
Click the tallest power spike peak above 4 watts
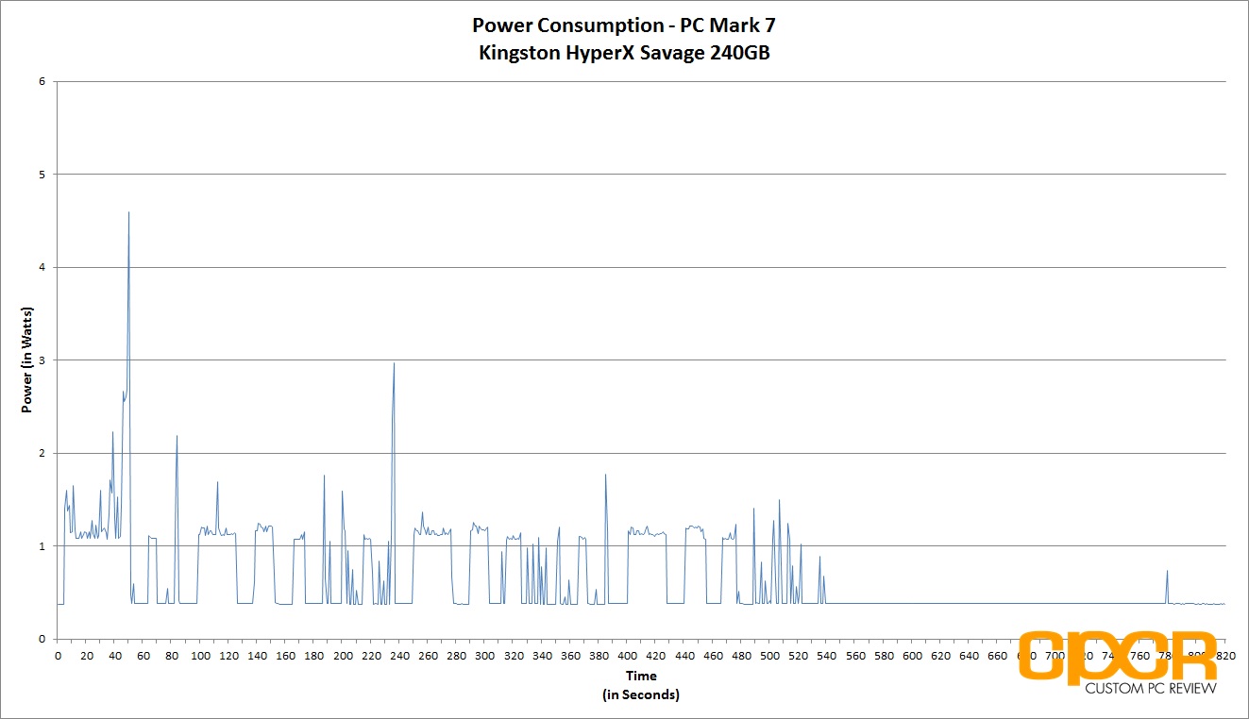(x=128, y=213)
